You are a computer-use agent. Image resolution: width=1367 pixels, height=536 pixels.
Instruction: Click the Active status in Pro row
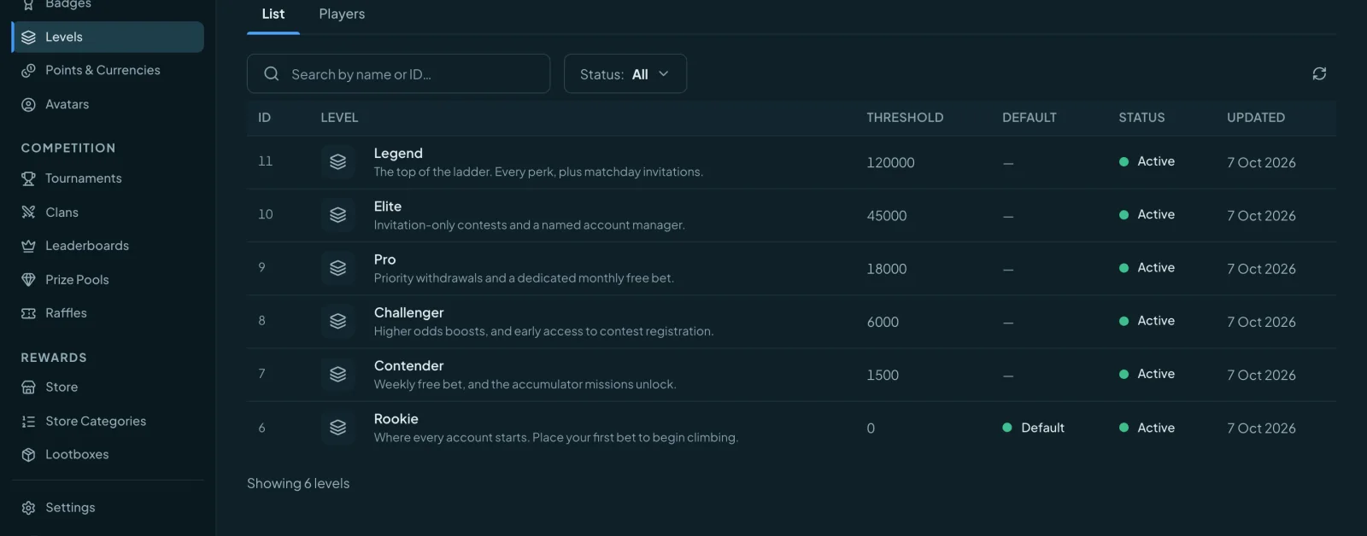(1147, 267)
